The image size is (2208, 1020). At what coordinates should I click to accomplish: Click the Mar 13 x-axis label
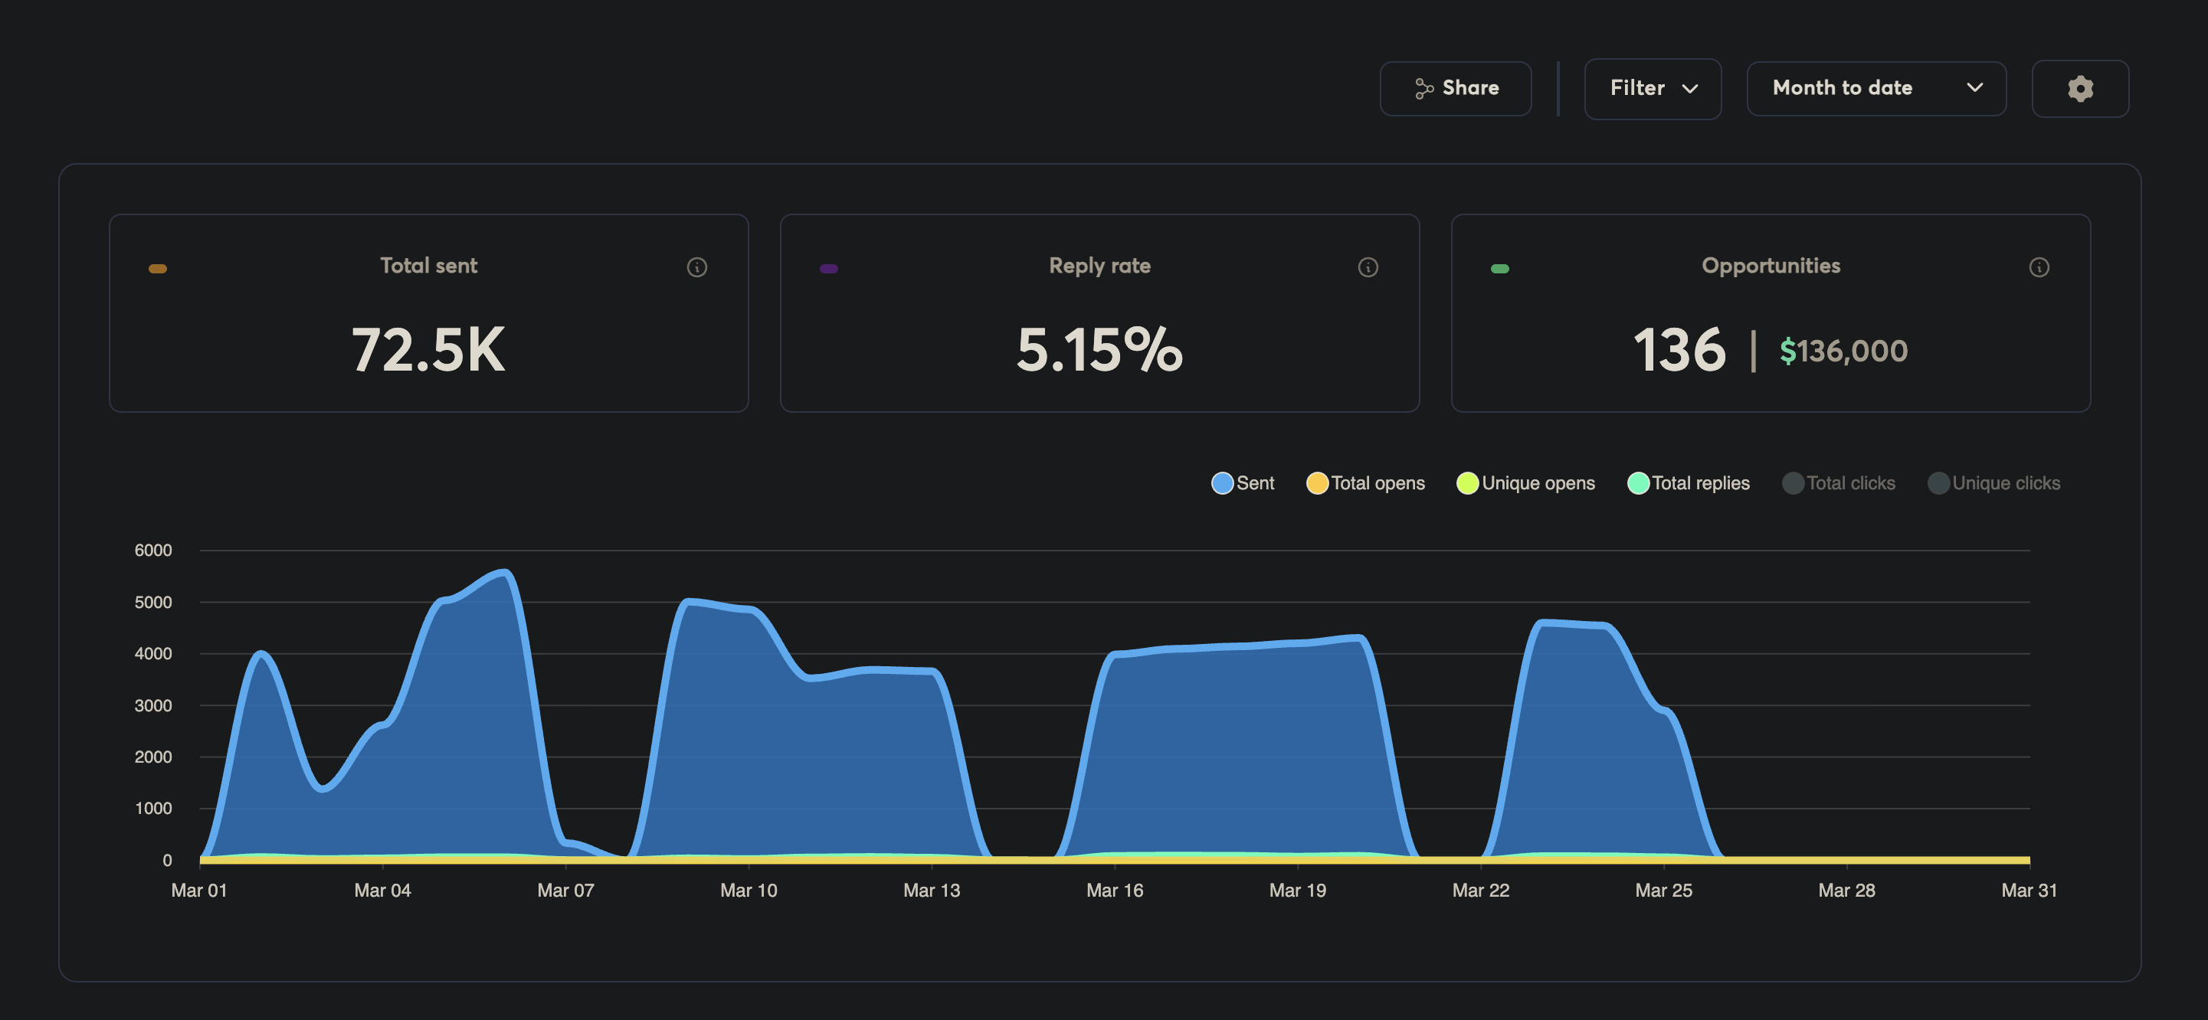coord(932,890)
